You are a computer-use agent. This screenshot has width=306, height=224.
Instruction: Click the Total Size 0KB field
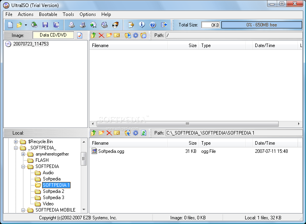210,25
